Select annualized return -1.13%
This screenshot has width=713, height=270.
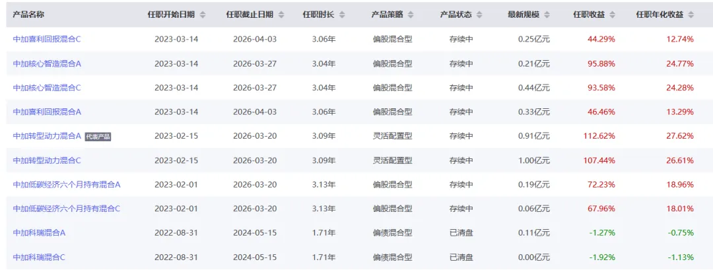point(681,257)
